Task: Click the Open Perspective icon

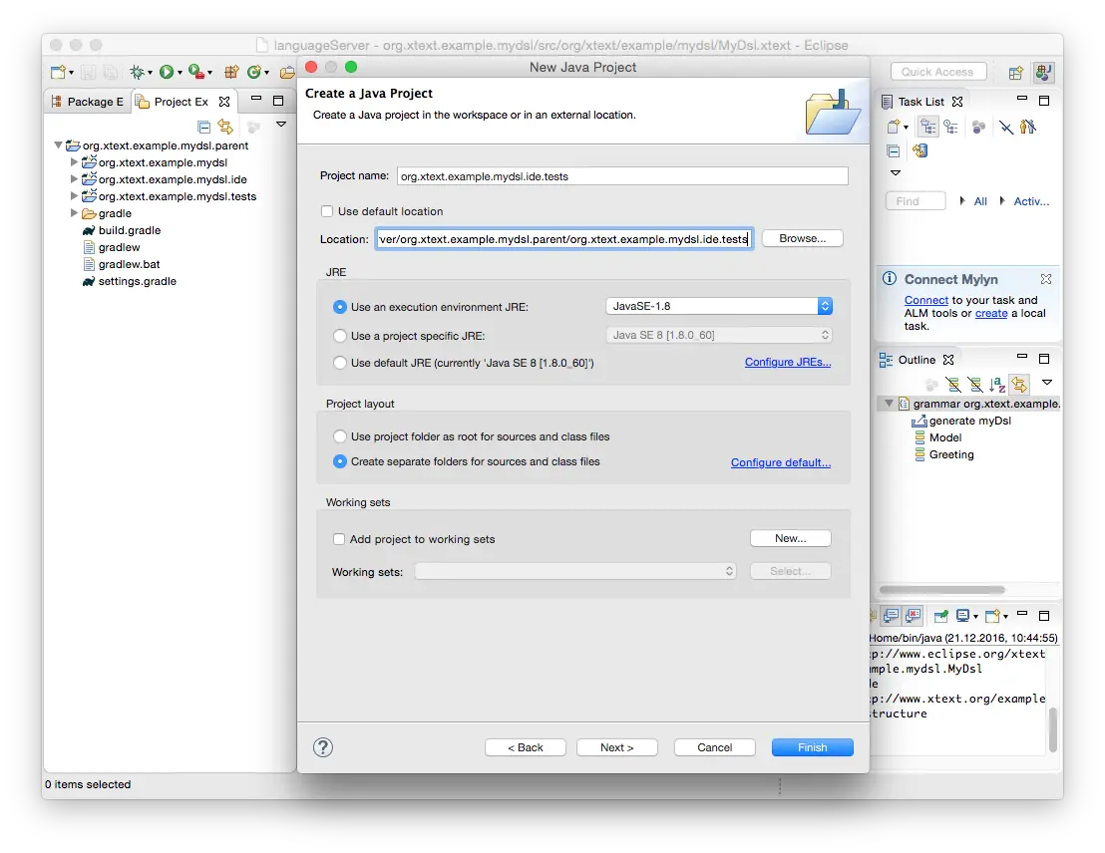Action: tap(1015, 73)
